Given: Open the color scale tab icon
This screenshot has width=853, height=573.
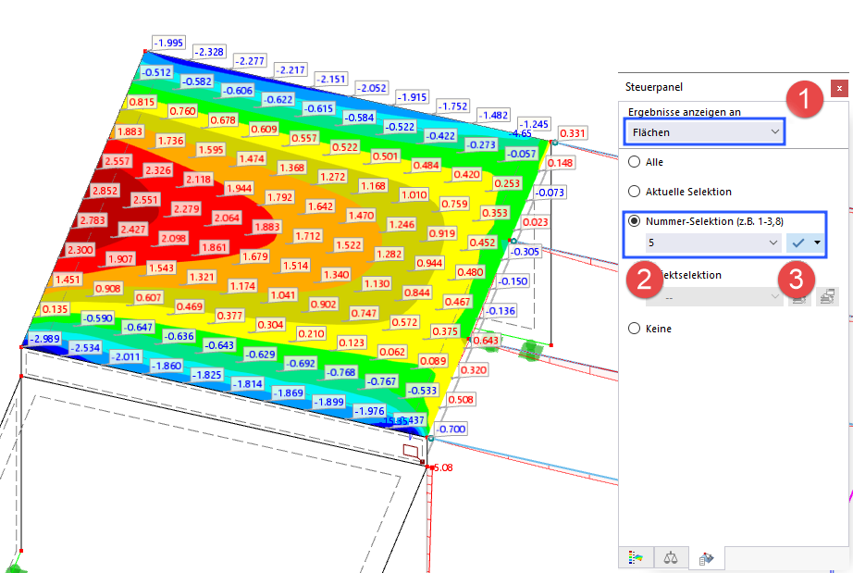Looking at the screenshot, I should click(x=636, y=558).
